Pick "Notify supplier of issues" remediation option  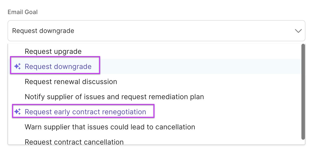pos(114,97)
